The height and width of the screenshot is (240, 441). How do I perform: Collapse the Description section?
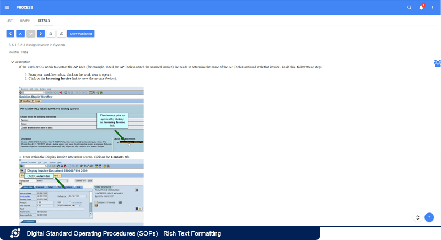[13, 62]
